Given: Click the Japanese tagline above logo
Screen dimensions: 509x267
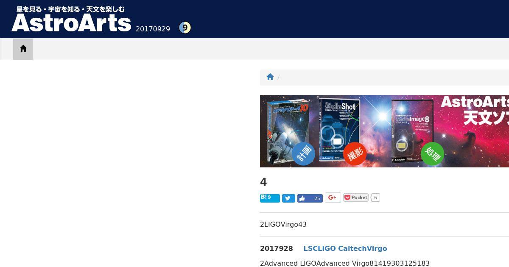Looking at the screenshot, I should [70, 9].
